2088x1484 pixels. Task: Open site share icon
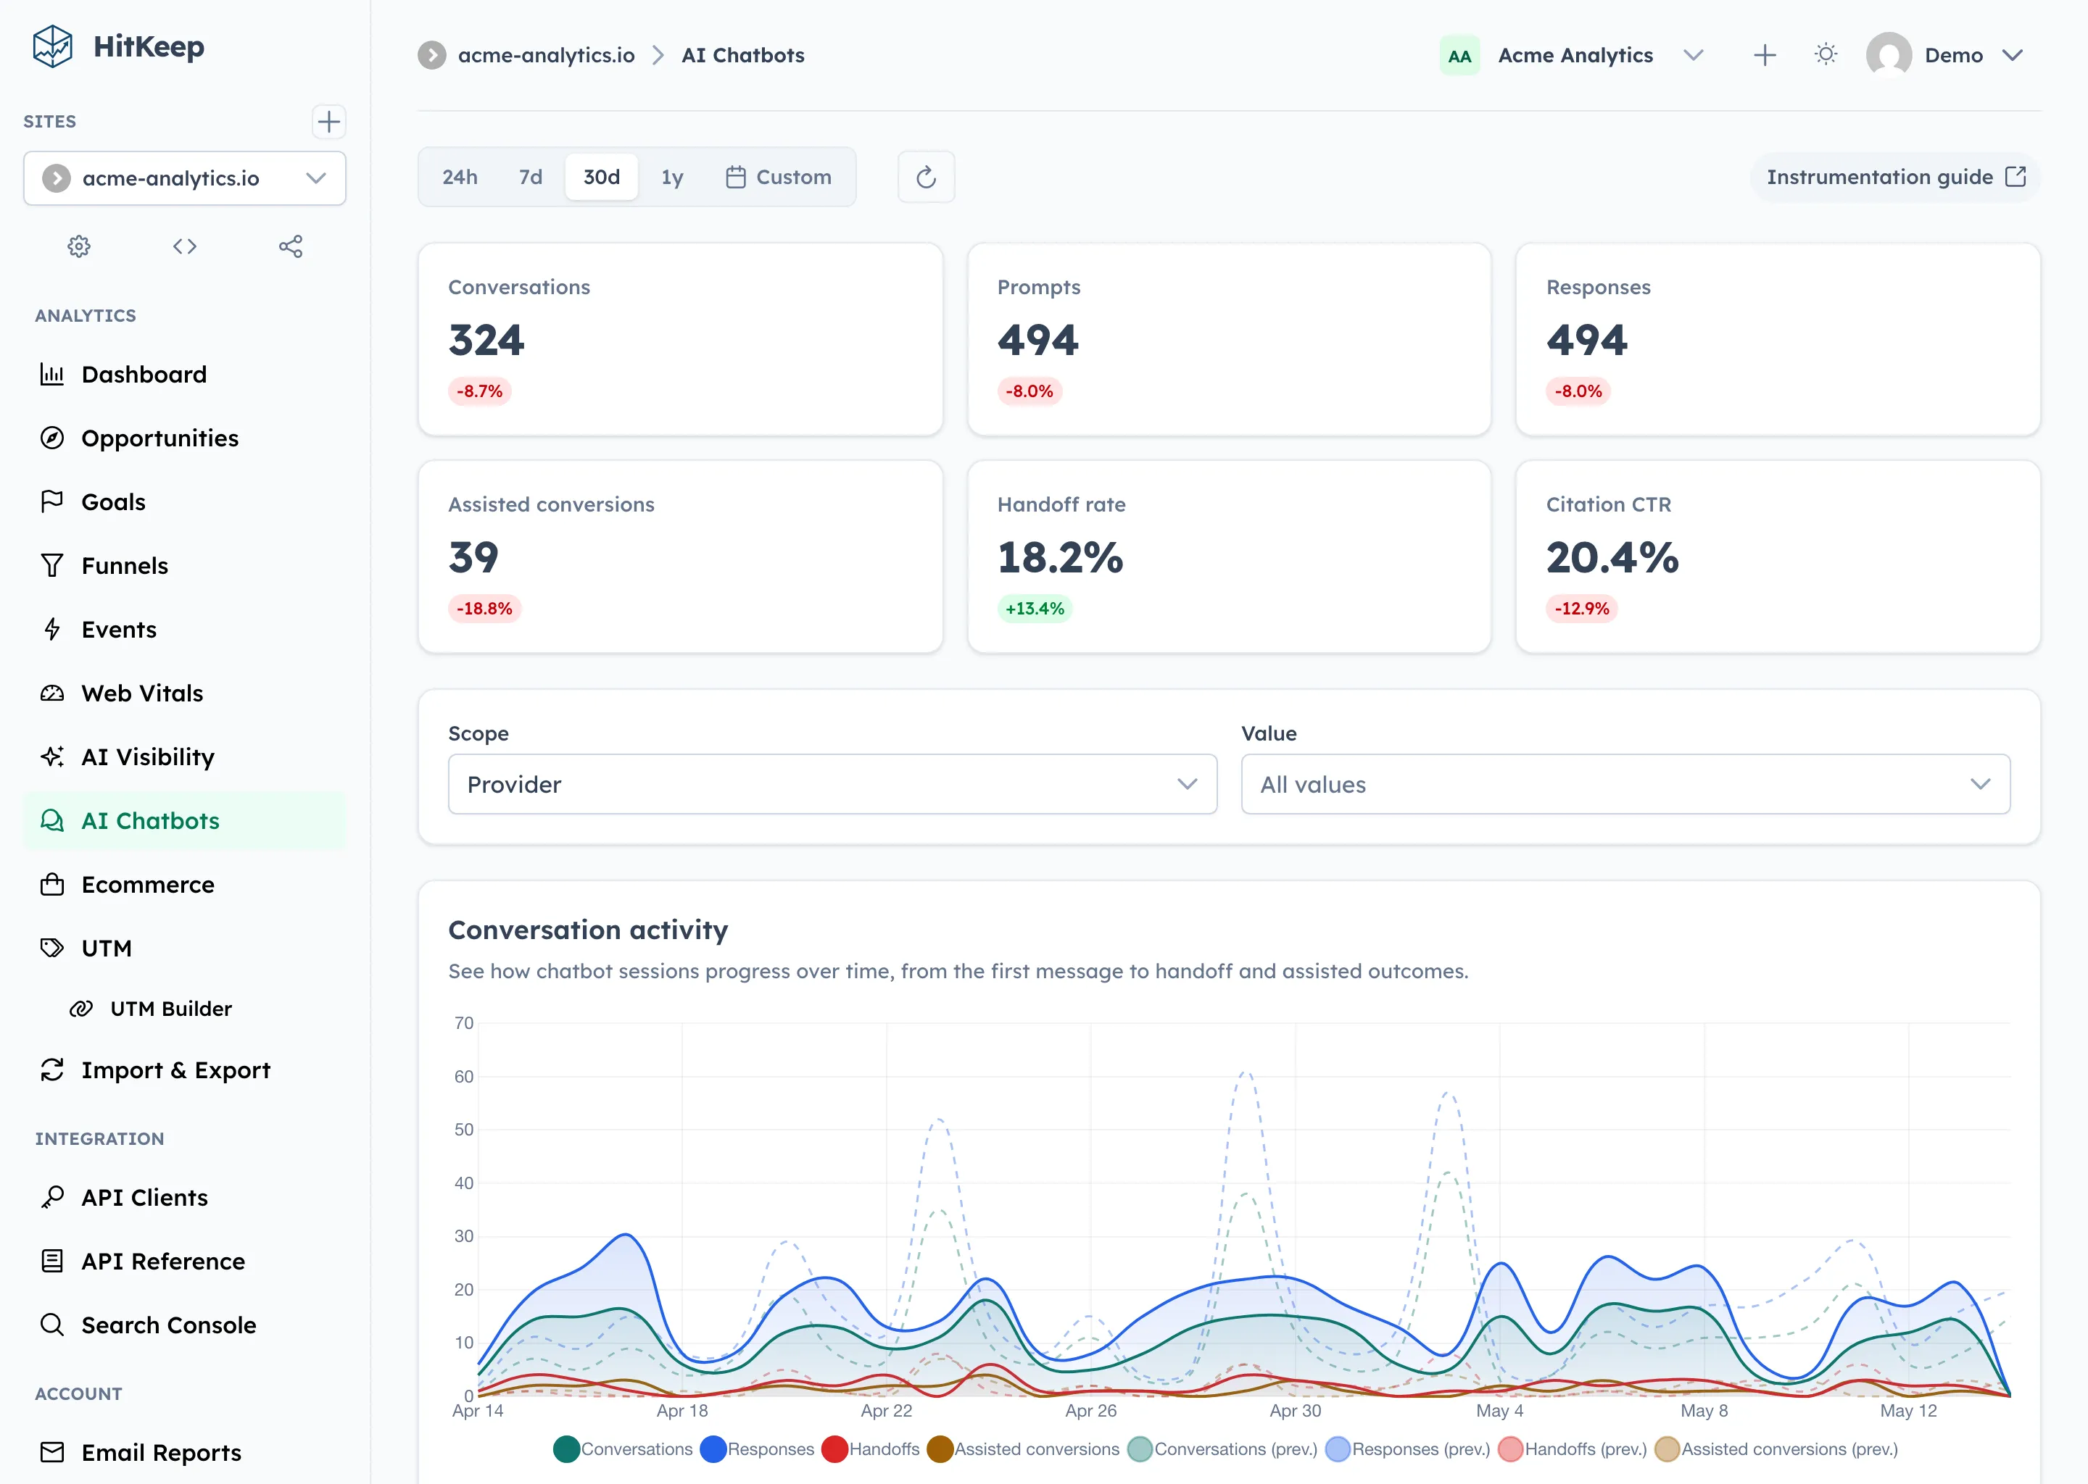[x=291, y=246]
